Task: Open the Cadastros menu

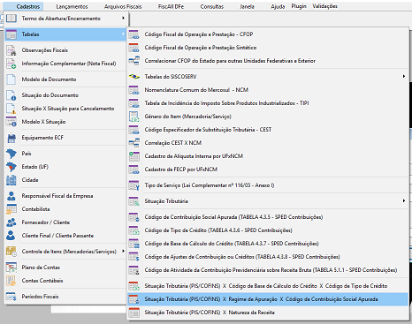Action: [28, 6]
